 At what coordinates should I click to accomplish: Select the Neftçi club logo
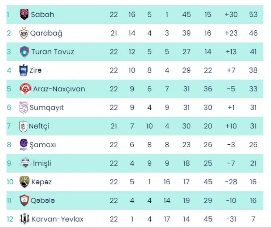pos(23,126)
